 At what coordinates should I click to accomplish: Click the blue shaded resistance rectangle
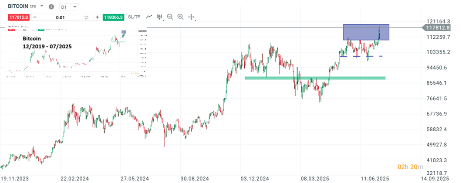click(366, 32)
